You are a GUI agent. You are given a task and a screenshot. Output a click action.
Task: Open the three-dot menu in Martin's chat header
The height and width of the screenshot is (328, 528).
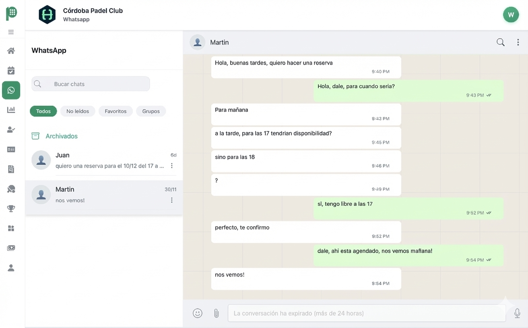(x=518, y=42)
